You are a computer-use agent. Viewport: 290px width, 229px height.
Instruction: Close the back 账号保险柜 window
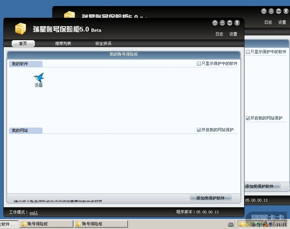pyautogui.click(x=286, y=11)
